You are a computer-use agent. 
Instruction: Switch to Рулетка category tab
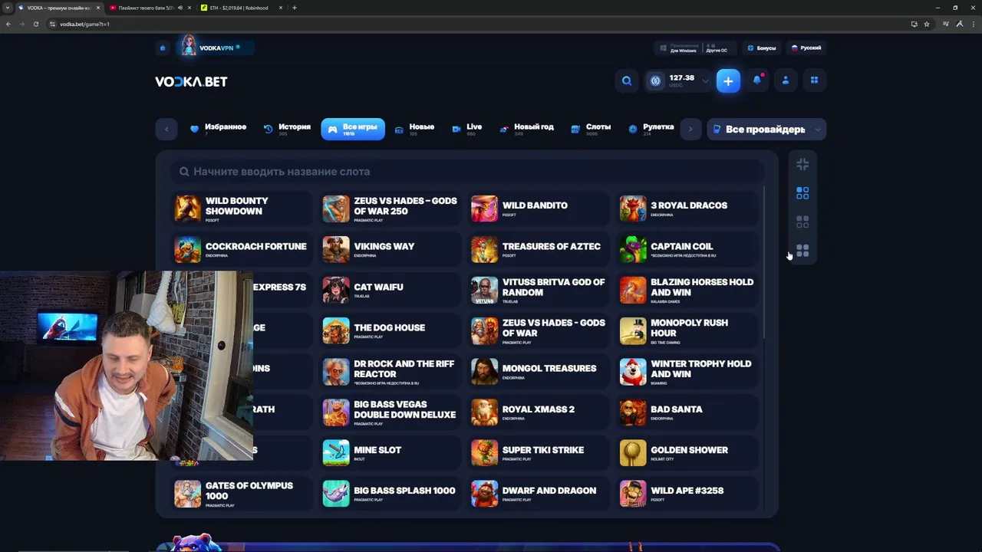point(651,129)
